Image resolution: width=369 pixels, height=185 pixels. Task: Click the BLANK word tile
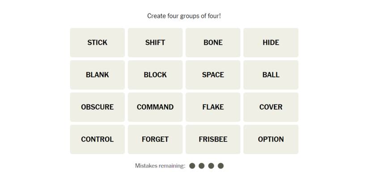pyautogui.click(x=97, y=75)
